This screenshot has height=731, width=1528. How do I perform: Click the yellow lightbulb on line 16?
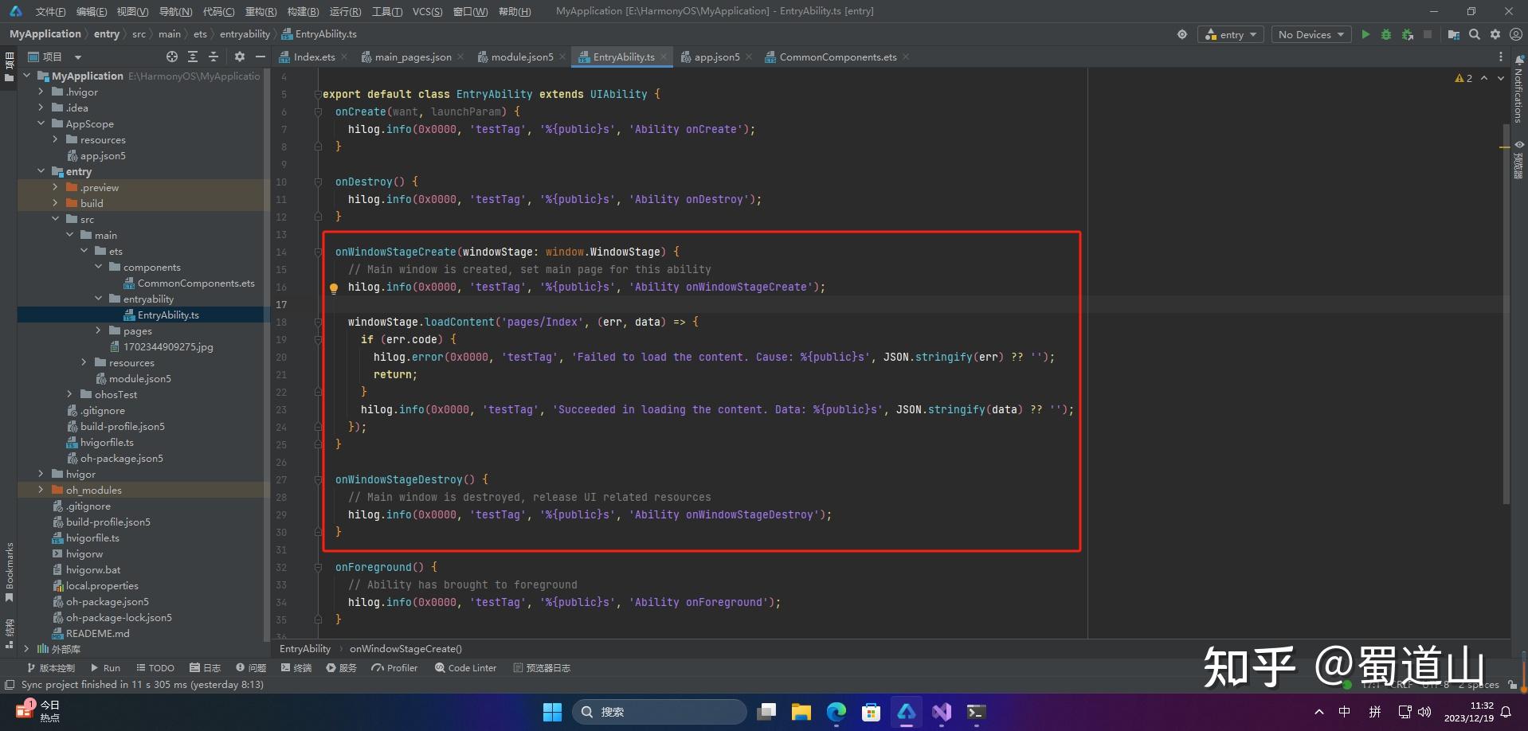point(334,288)
